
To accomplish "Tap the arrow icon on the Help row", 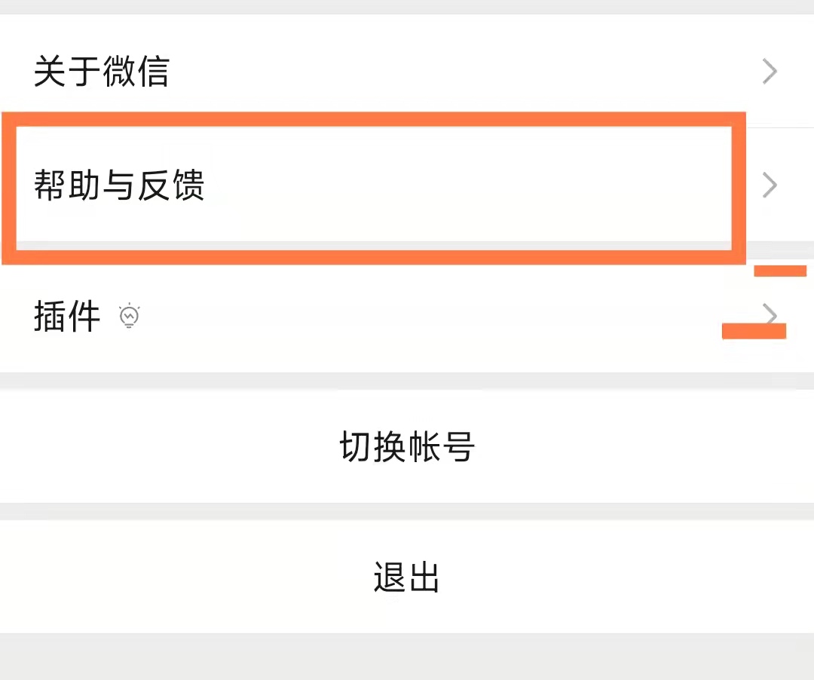I will [x=769, y=185].
